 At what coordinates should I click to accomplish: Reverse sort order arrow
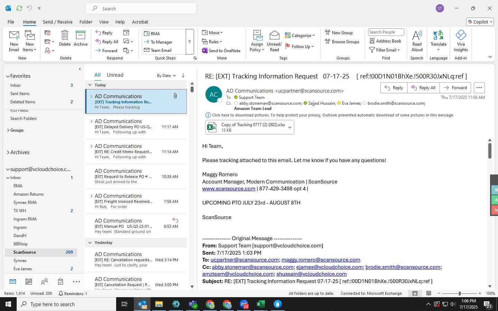click(183, 75)
